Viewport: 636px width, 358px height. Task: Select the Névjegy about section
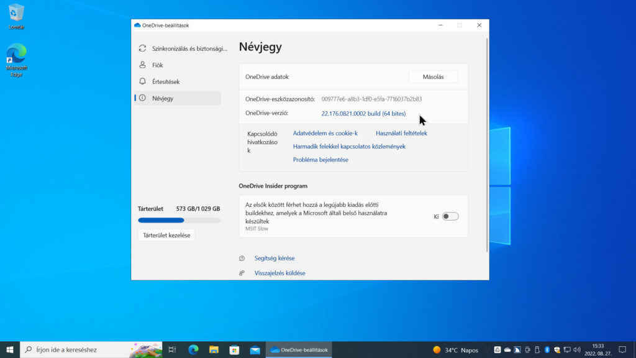pyautogui.click(x=178, y=98)
